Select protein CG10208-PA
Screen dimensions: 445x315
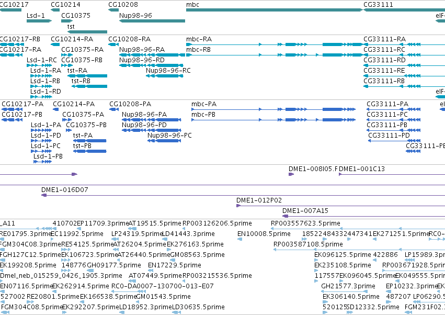114,109
